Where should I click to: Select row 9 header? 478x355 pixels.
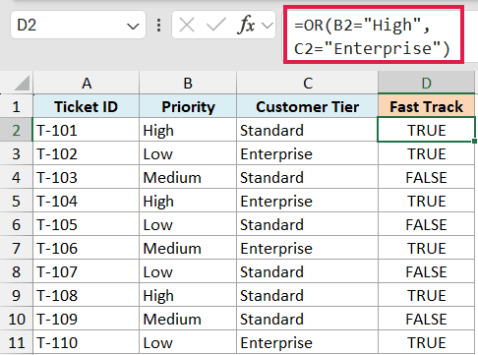(x=17, y=295)
